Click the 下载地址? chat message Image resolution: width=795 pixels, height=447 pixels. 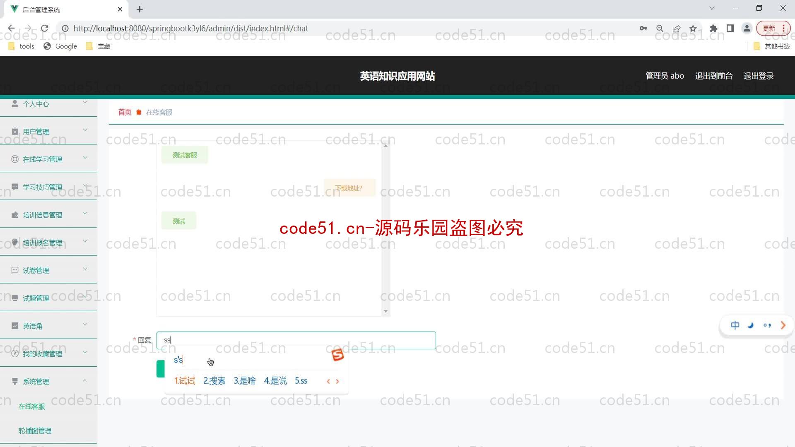pos(349,188)
